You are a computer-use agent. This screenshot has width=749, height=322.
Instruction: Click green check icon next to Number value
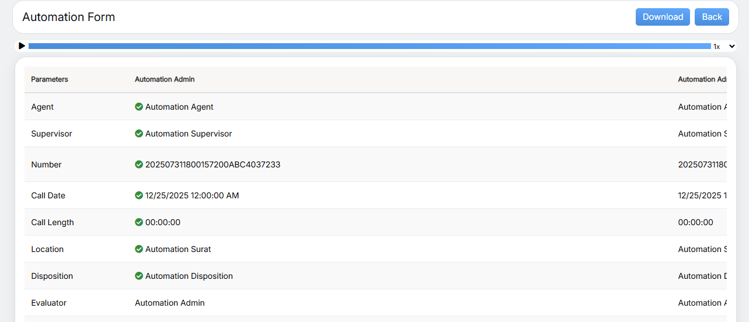pos(139,164)
